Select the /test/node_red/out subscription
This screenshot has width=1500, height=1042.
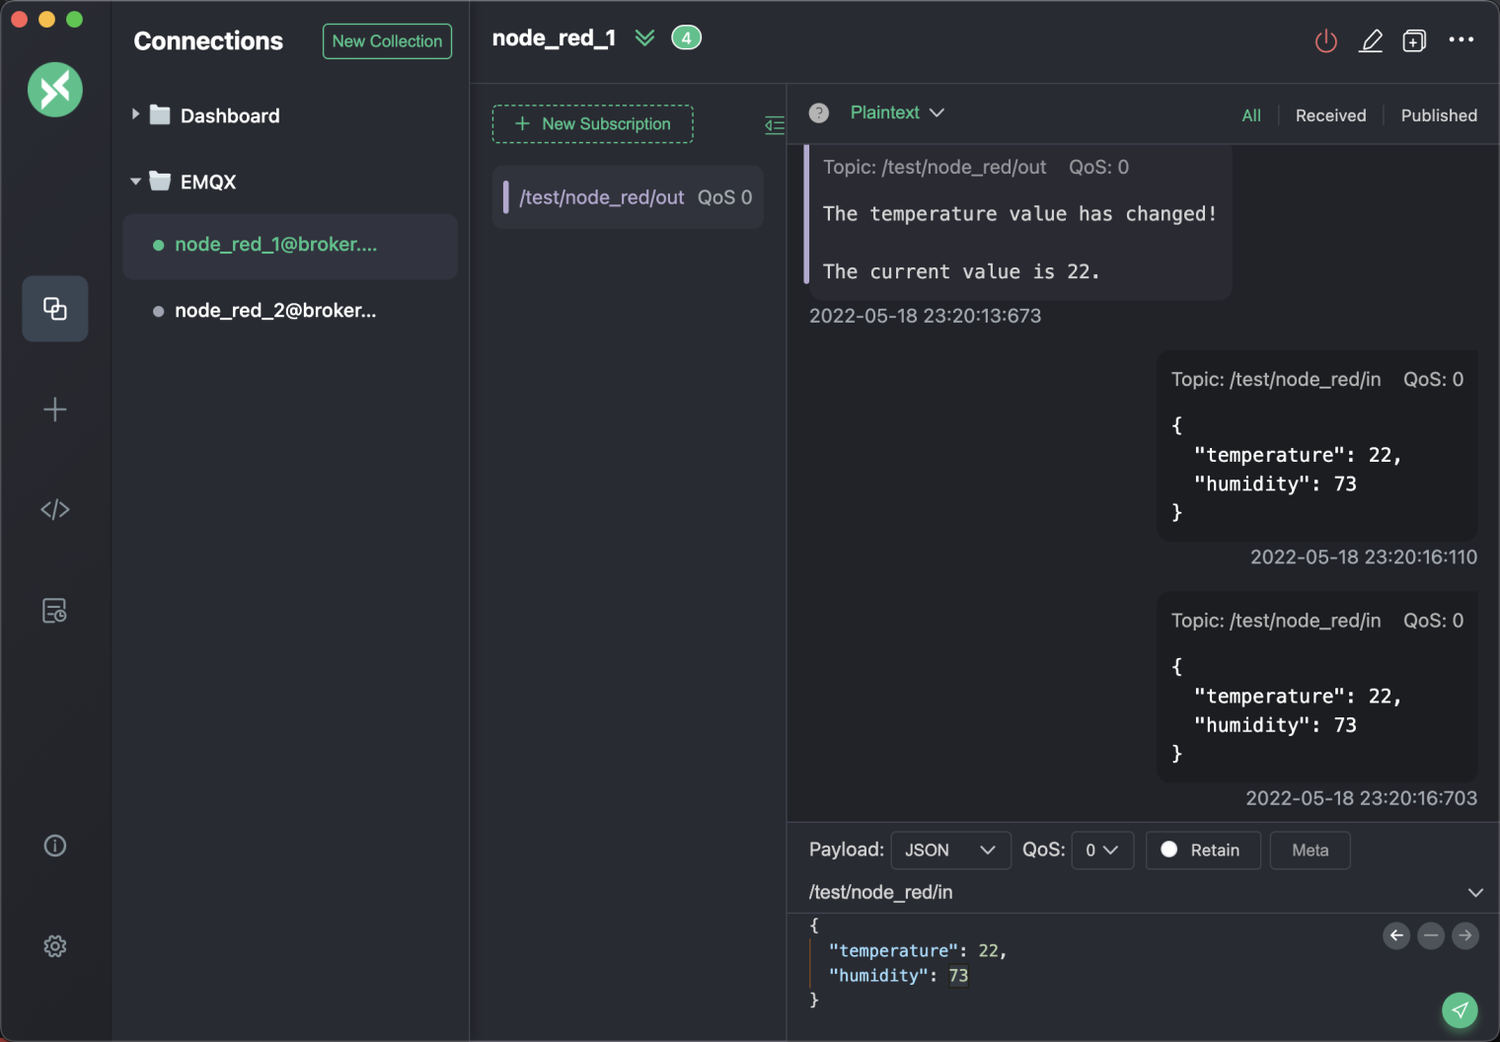click(628, 197)
